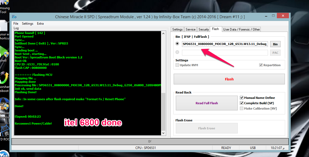309x157 pixels.
Task: Open the Settings menu
Action: click(x=28, y=23)
